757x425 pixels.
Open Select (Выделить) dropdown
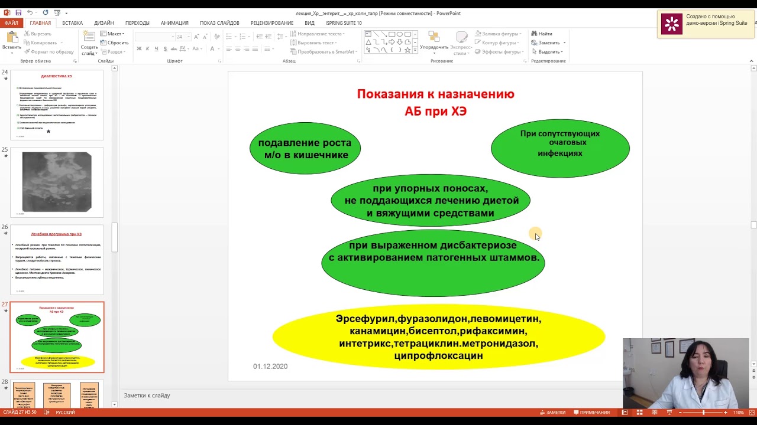point(548,51)
